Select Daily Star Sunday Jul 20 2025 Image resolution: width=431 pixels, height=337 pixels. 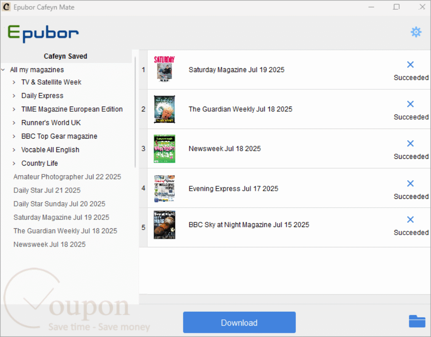(x=59, y=204)
